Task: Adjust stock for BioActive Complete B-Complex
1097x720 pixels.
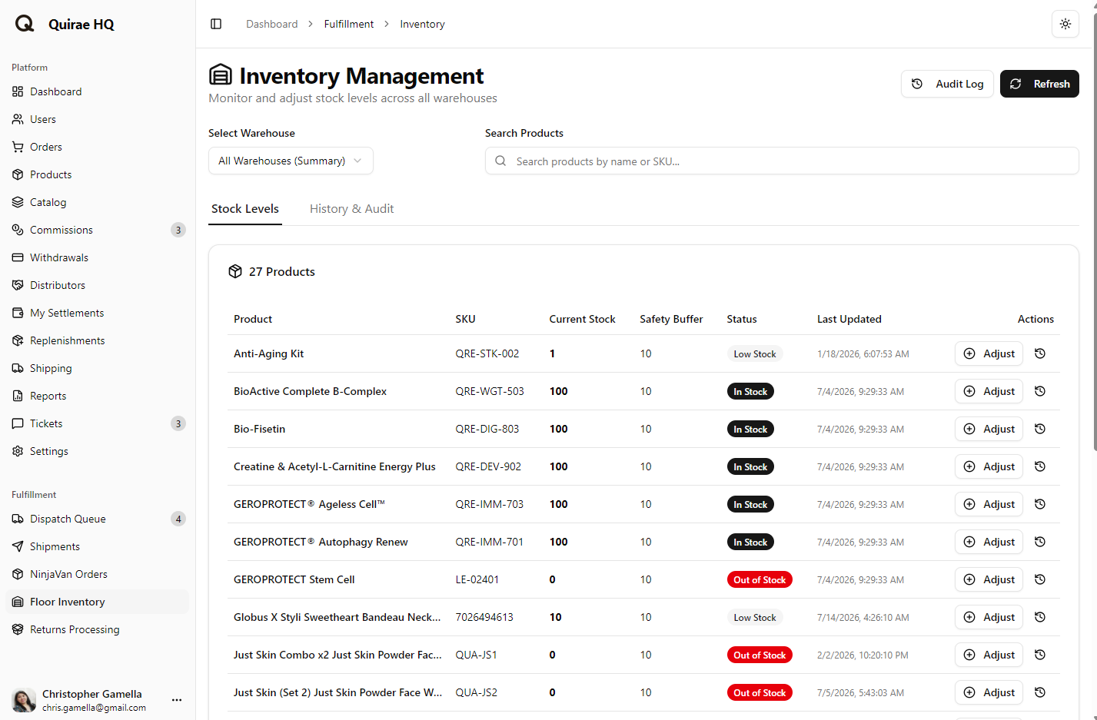Action: 989,391
